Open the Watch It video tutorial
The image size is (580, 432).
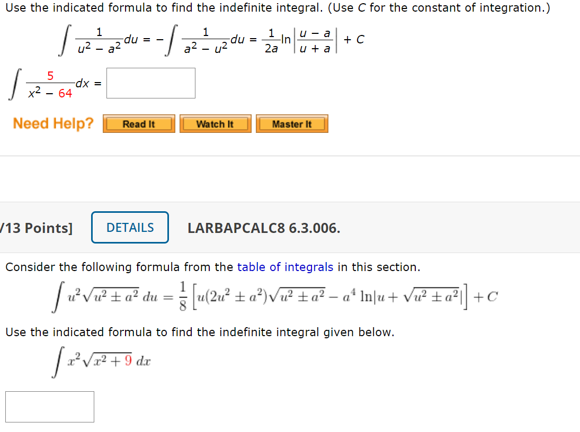(215, 123)
